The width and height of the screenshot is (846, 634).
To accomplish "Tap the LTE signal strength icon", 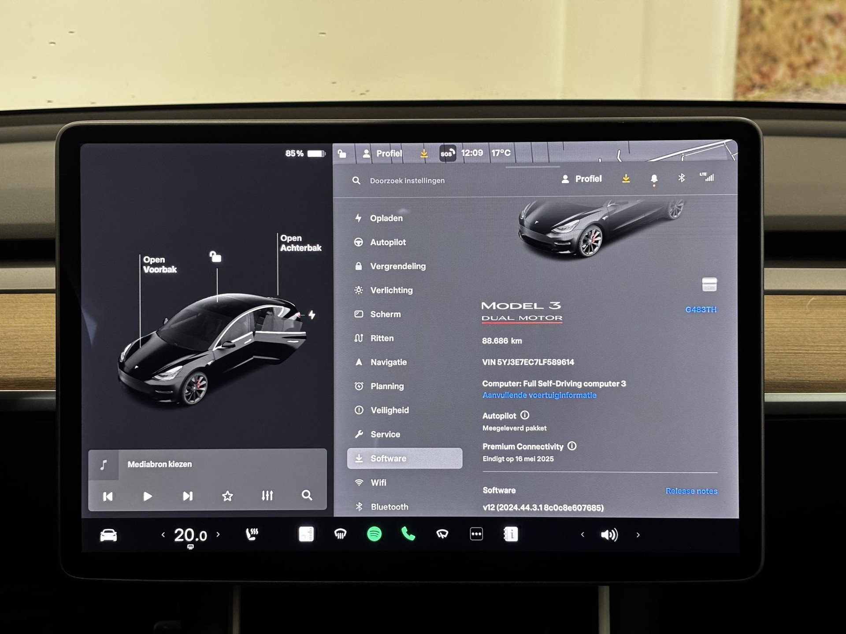I will coord(707,177).
